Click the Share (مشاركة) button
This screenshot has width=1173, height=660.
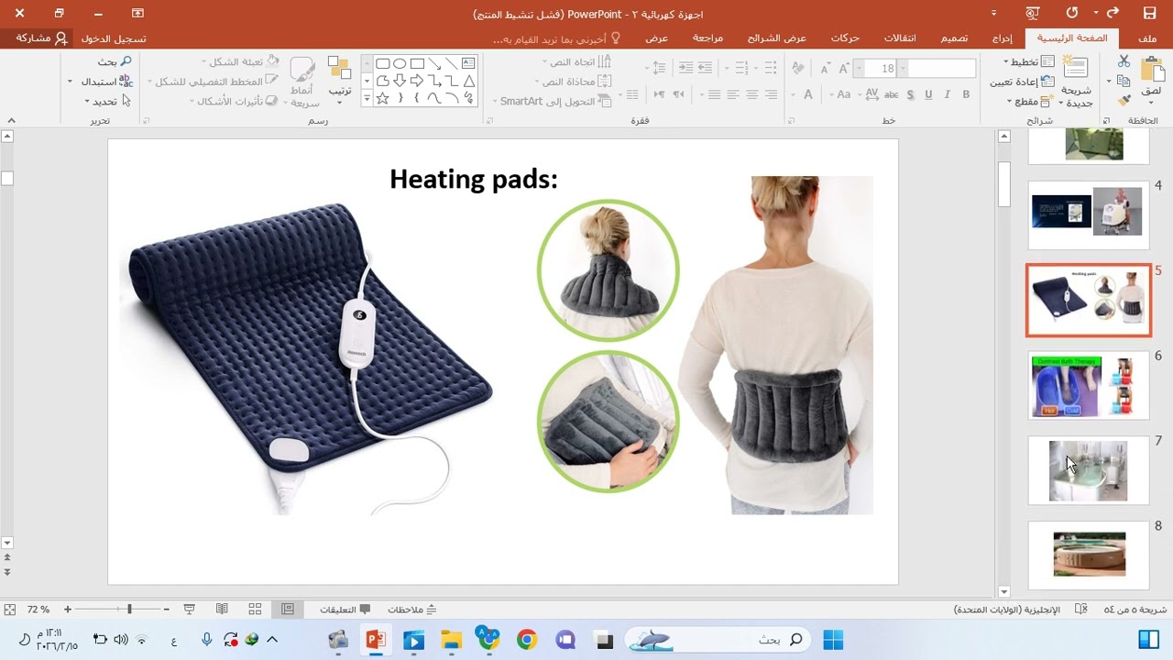point(41,38)
